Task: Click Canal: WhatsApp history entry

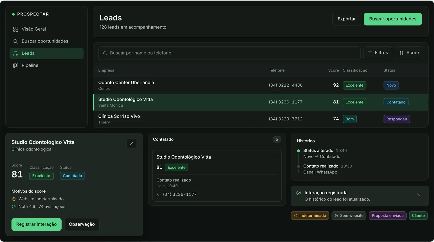Action: (x=320, y=172)
